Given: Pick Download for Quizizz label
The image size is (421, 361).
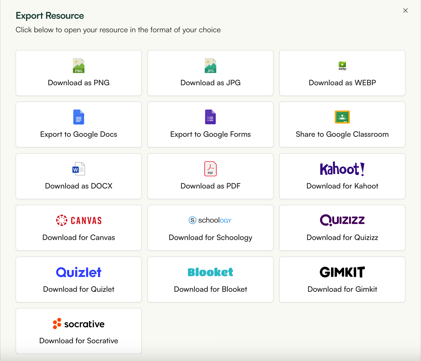Looking at the screenshot, I should point(342,237).
